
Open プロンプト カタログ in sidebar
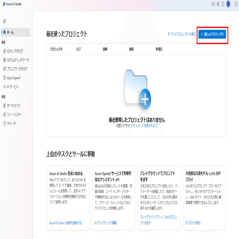click(x=16, y=69)
